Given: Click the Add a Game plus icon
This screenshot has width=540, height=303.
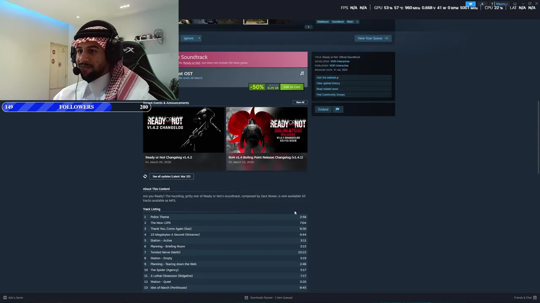Looking at the screenshot, I should pos(5,298).
